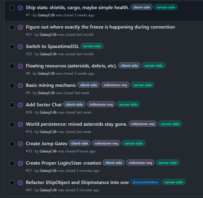Click closed status icon for Basic mining mechanic
203x198 pixels.
coord(20,86)
